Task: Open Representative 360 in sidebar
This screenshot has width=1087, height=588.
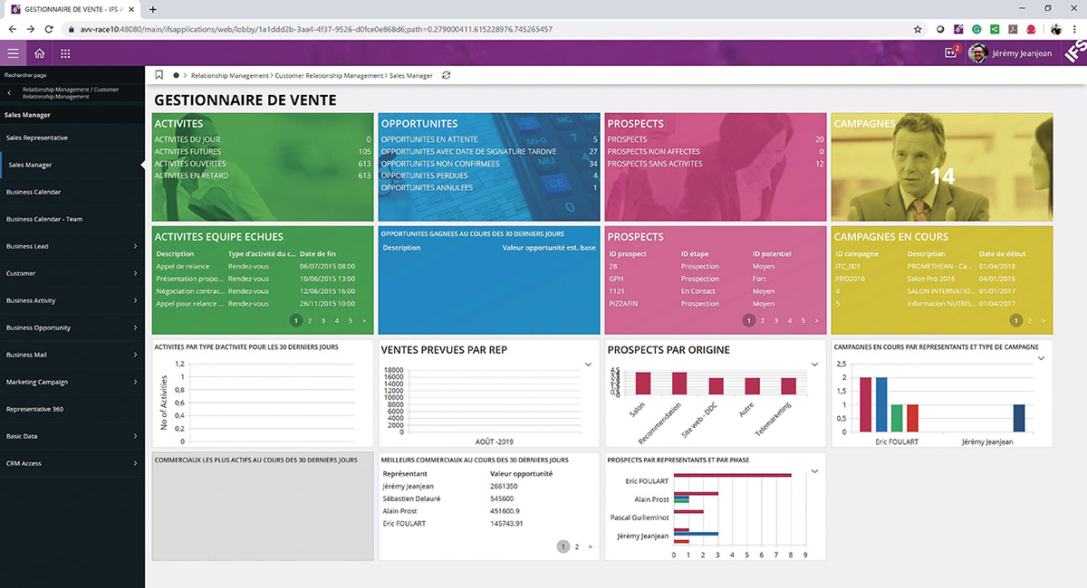Action: pos(72,409)
